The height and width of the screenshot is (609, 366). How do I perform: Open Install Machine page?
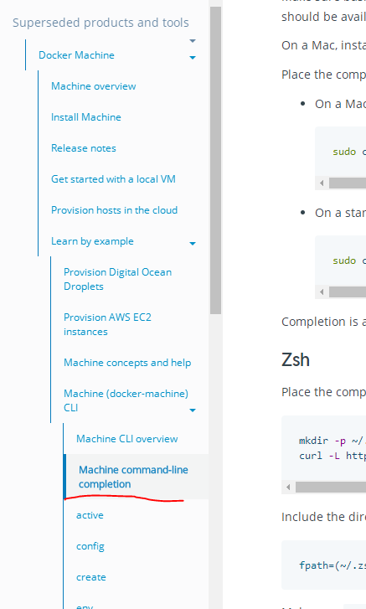click(x=86, y=117)
